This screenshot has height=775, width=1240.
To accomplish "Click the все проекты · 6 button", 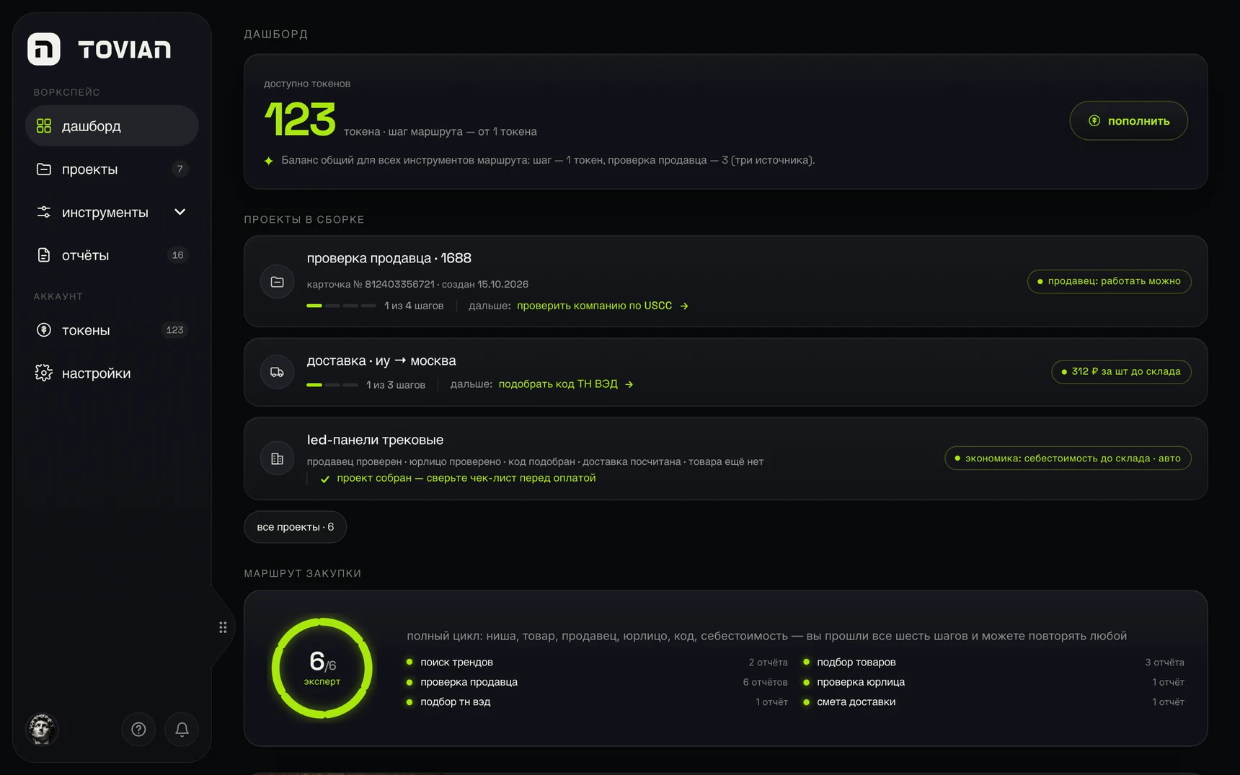I will [x=295, y=527].
